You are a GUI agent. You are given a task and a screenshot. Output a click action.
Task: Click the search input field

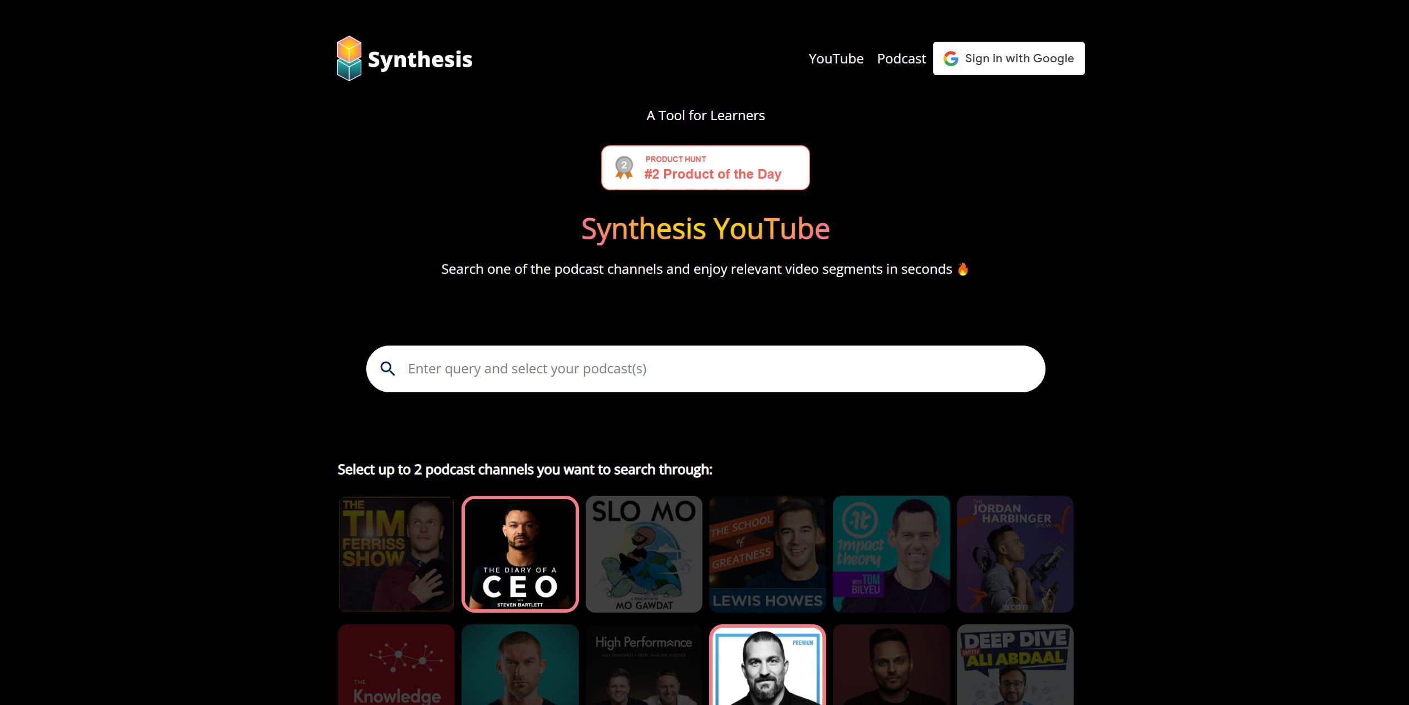click(705, 368)
